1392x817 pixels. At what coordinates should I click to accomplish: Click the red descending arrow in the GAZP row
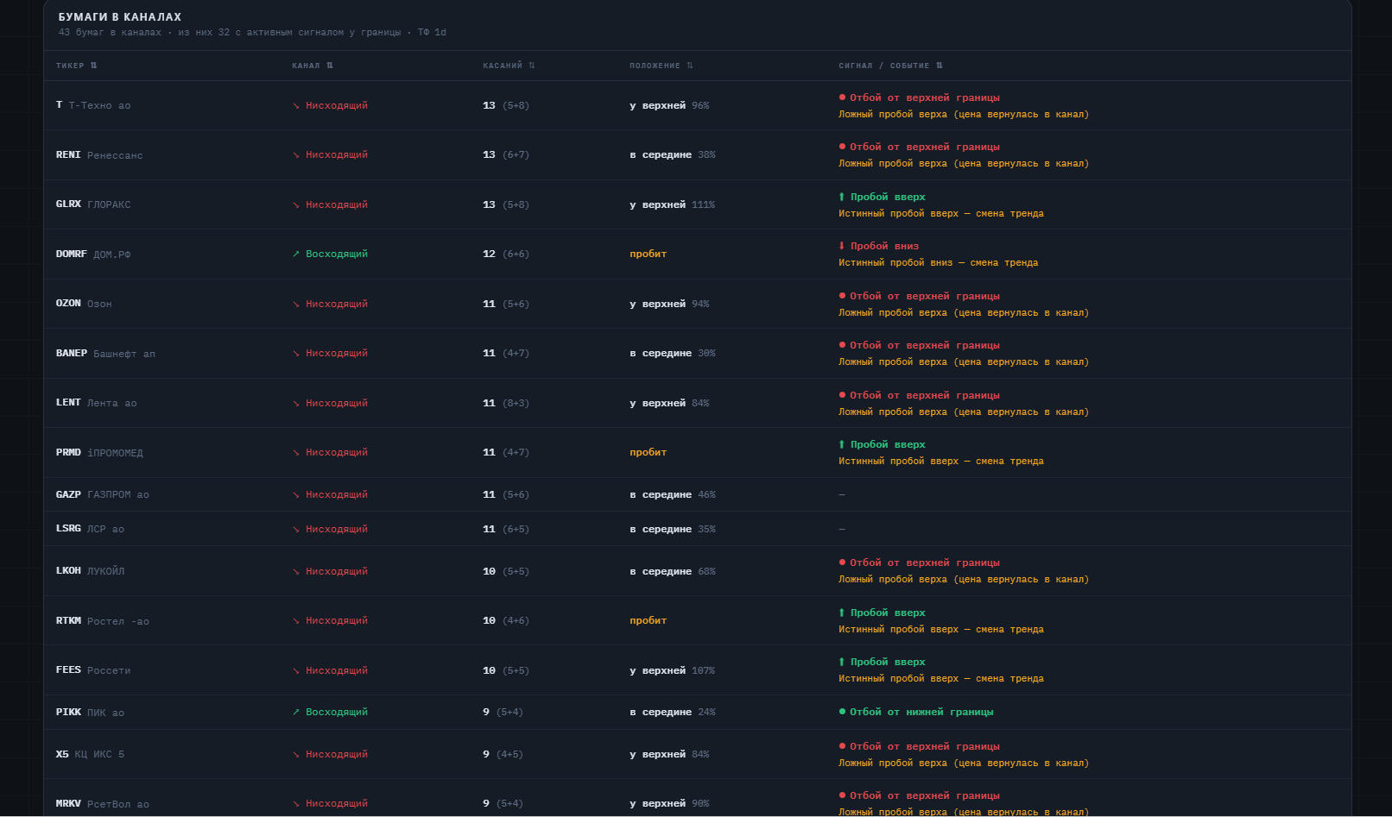pos(296,494)
